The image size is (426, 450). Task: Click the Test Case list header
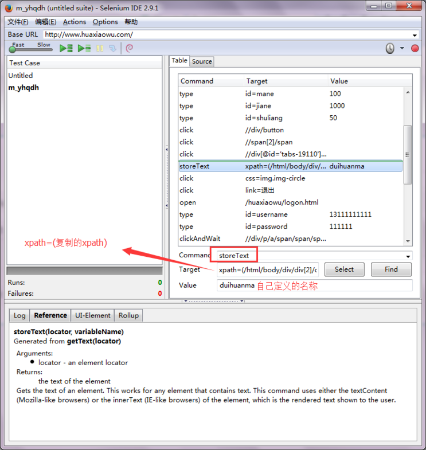(84, 63)
